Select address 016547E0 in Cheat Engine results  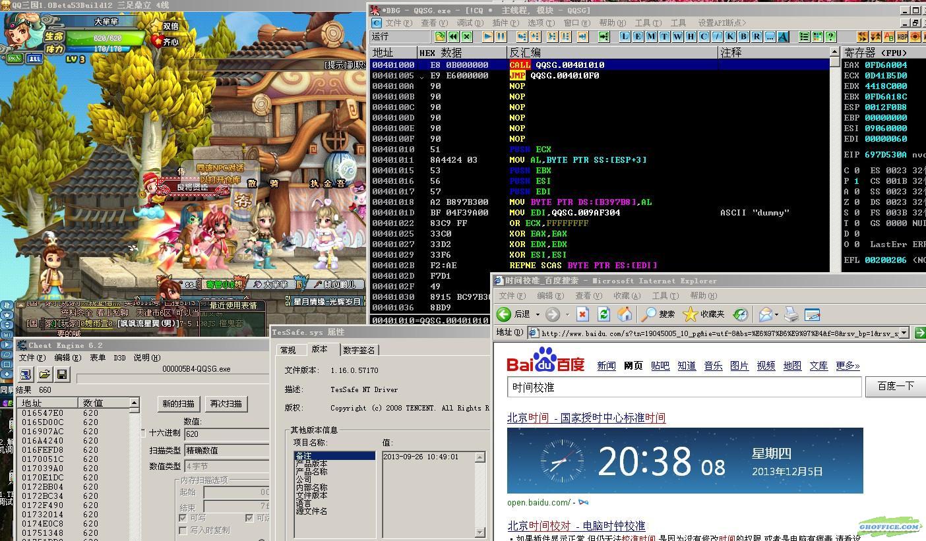[42, 413]
